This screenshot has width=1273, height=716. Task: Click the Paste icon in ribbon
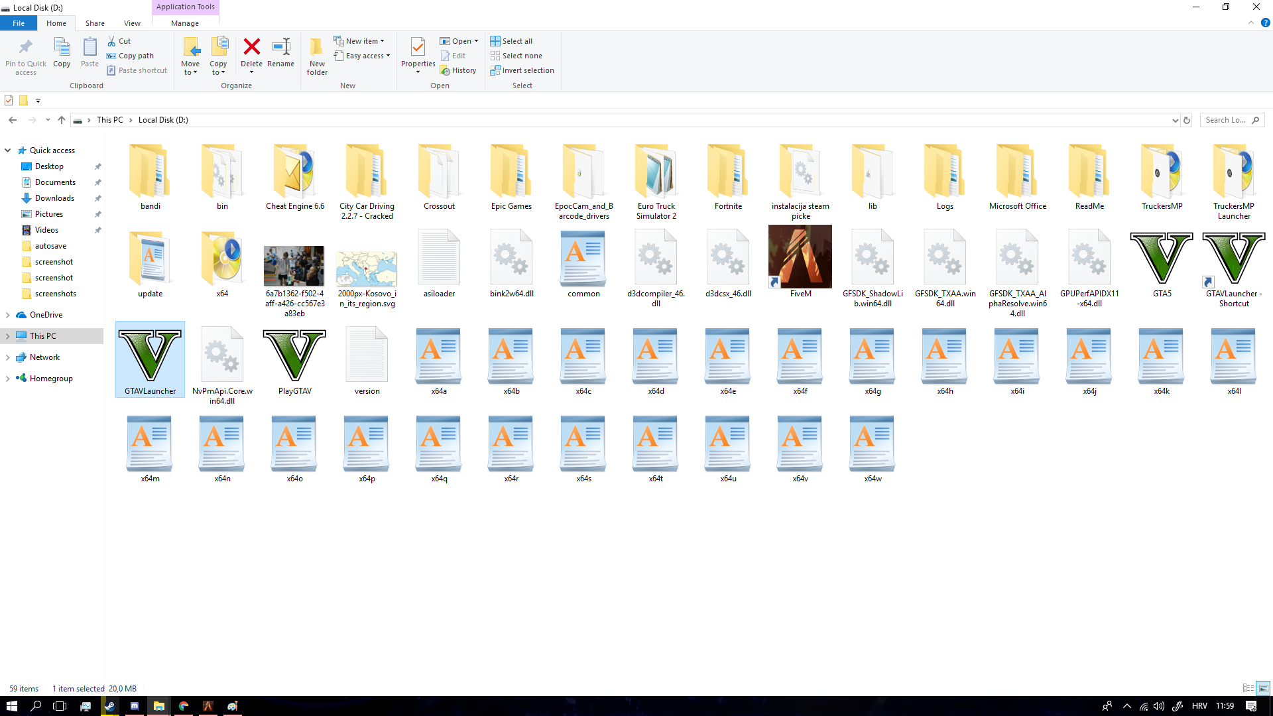coord(90,52)
